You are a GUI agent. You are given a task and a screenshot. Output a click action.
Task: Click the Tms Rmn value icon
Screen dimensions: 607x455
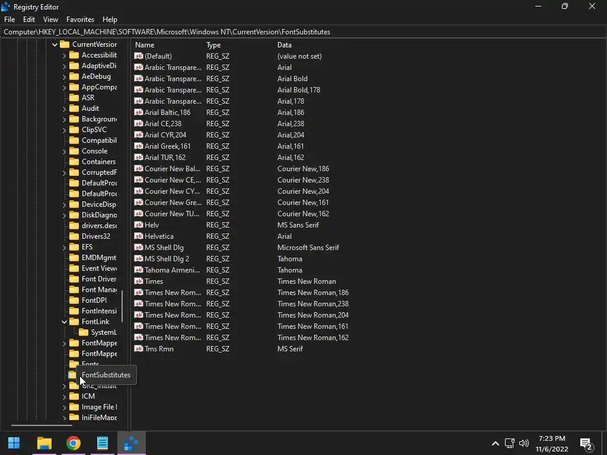[139, 348]
